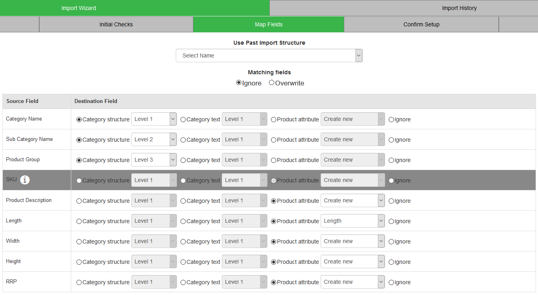
Task: Select Ignore for Sub Category Name row
Action: [x=391, y=140]
